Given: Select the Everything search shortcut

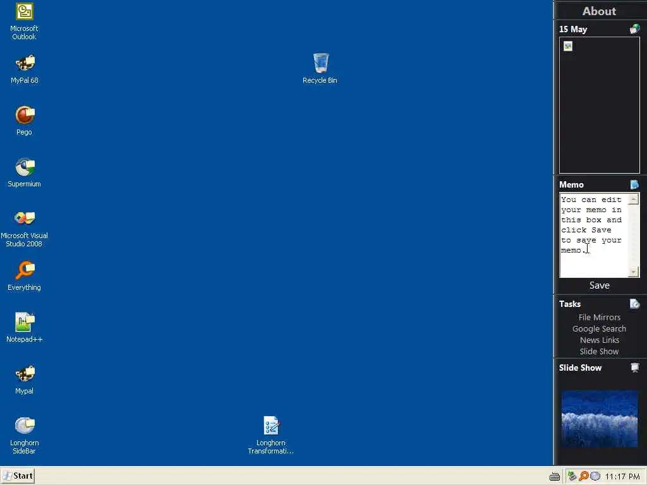Looking at the screenshot, I should click(25, 277).
